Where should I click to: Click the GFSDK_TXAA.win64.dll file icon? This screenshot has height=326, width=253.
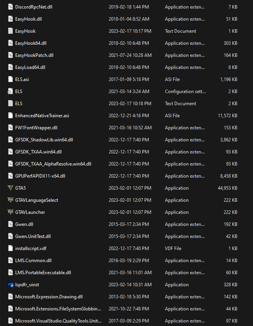(11, 152)
